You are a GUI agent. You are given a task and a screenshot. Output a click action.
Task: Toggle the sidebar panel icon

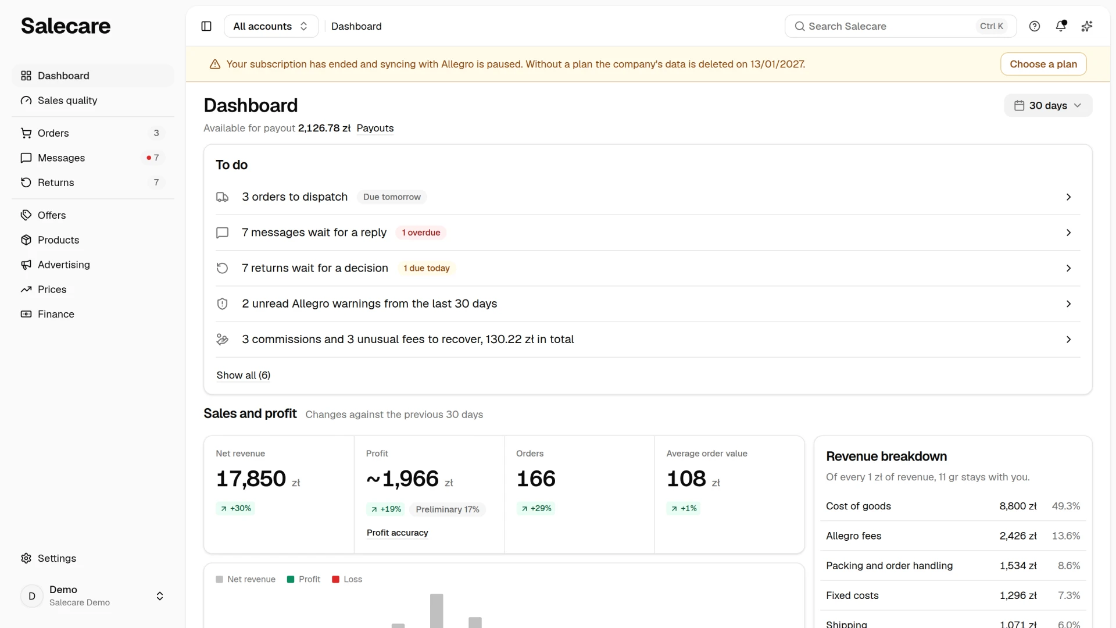tap(206, 26)
